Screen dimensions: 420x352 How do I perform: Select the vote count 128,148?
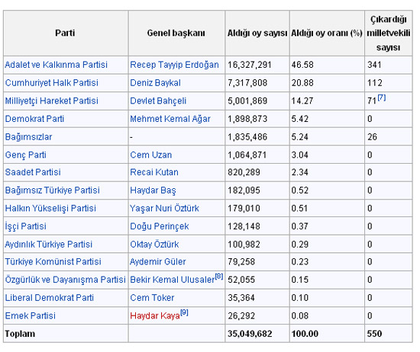tap(244, 226)
